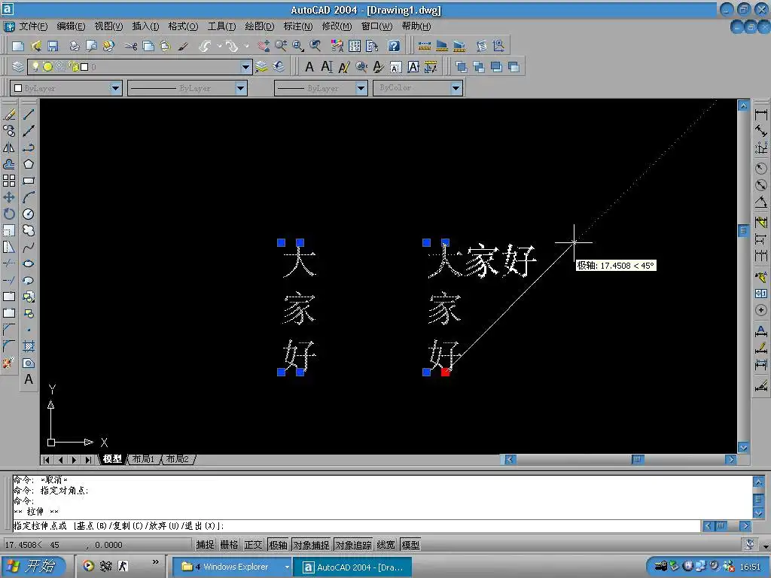Click the Zoom Realtime icon
Image resolution: width=771 pixels, height=578 pixels.
coord(281,46)
